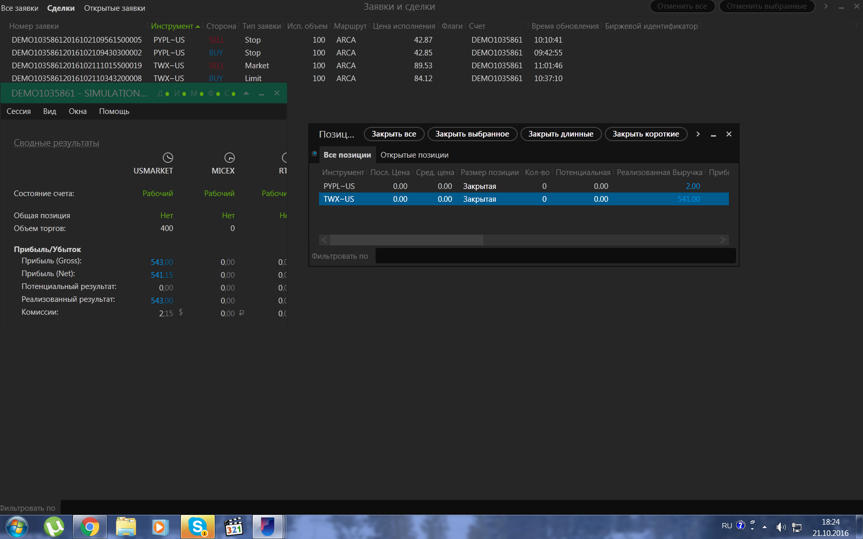Click Закрыть все button
This screenshot has width=863, height=539.
(x=394, y=134)
